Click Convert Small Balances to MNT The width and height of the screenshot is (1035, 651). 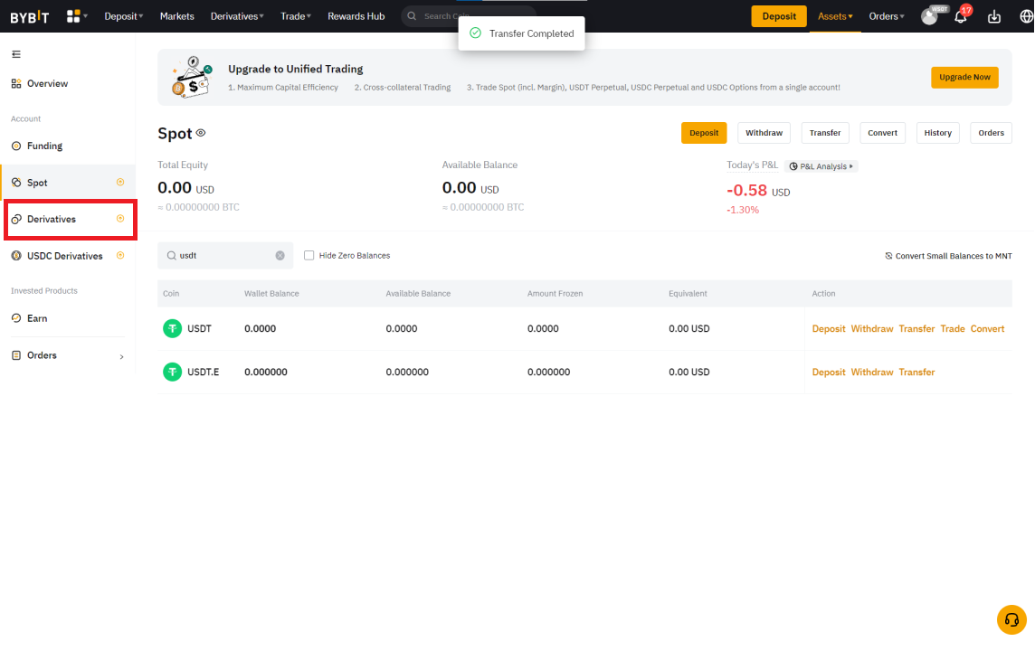click(x=948, y=256)
